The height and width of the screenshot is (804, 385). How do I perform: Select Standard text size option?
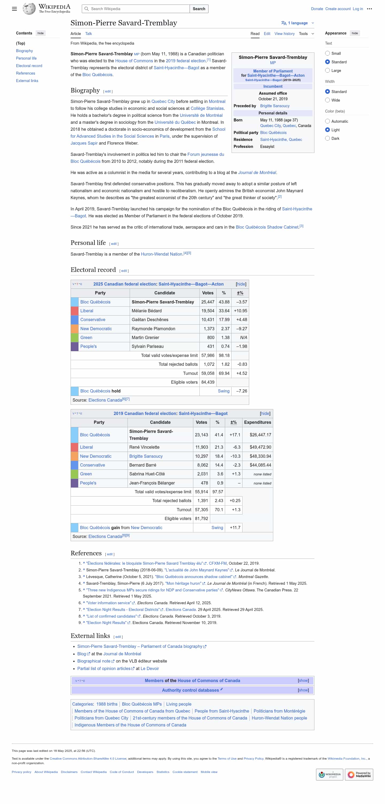pyautogui.click(x=327, y=62)
